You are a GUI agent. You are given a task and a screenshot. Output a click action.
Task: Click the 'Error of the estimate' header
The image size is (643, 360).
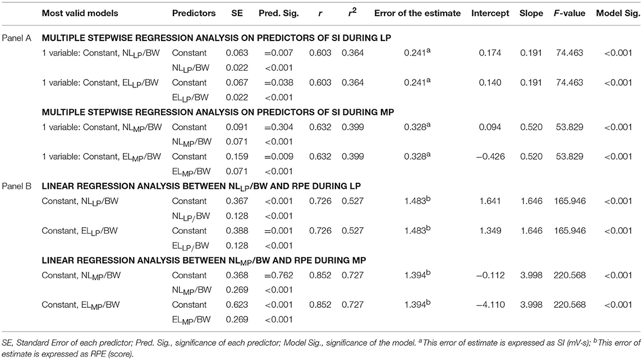(417, 13)
